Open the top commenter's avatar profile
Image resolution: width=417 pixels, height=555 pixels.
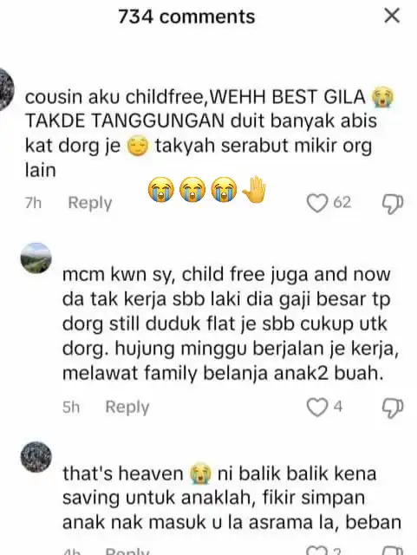tap(6, 89)
